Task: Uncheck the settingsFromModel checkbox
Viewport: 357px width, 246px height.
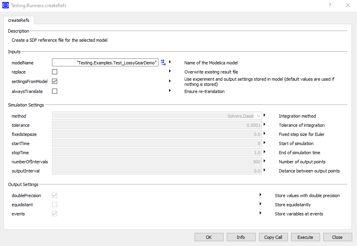Action: [x=55, y=81]
